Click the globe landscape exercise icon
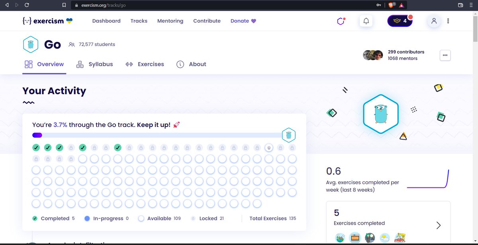The width and height of the screenshot is (478, 245). click(340, 238)
